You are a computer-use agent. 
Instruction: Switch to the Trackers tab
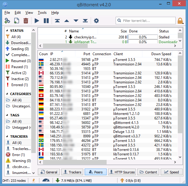pos(72,172)
